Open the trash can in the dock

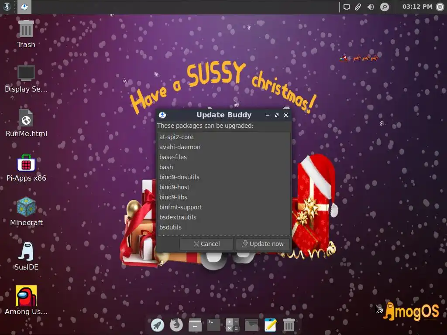click(289, 325)
